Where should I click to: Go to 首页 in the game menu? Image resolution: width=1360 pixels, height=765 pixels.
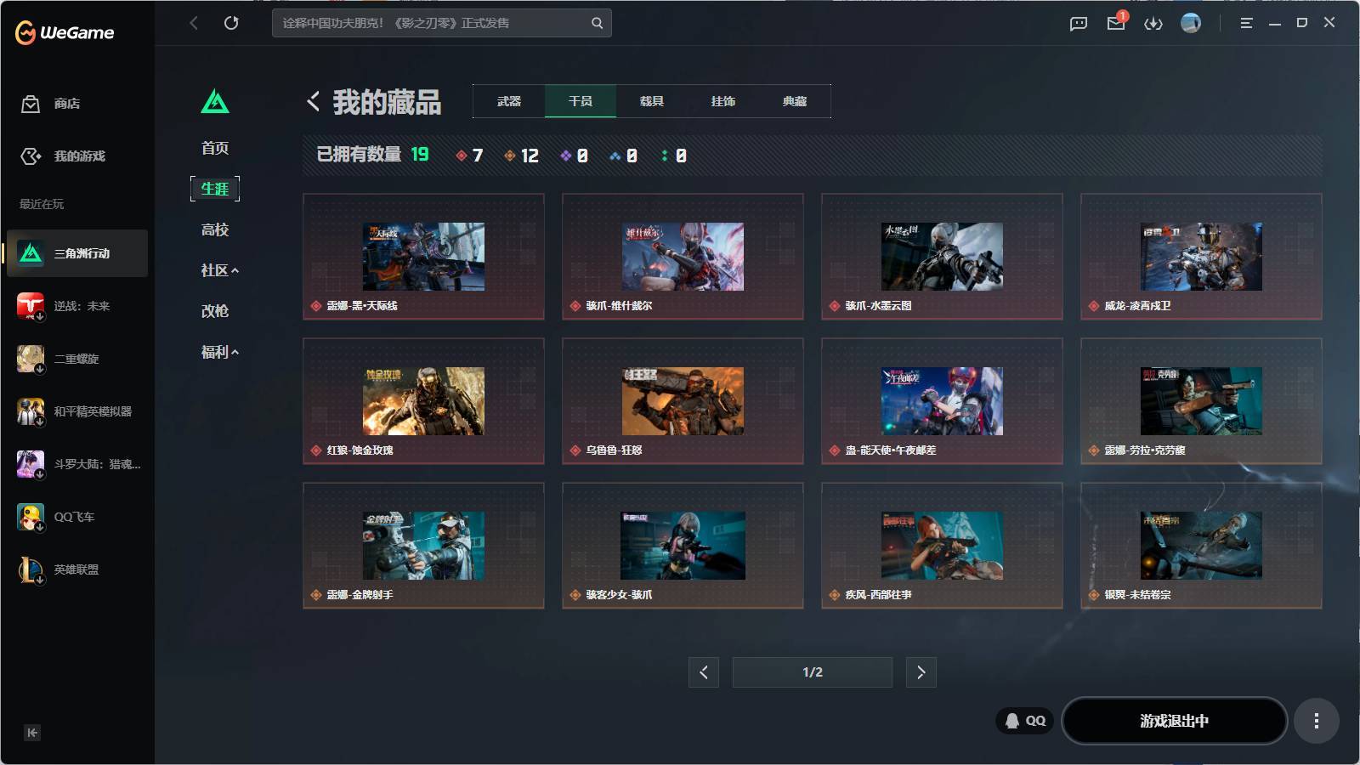215,148
